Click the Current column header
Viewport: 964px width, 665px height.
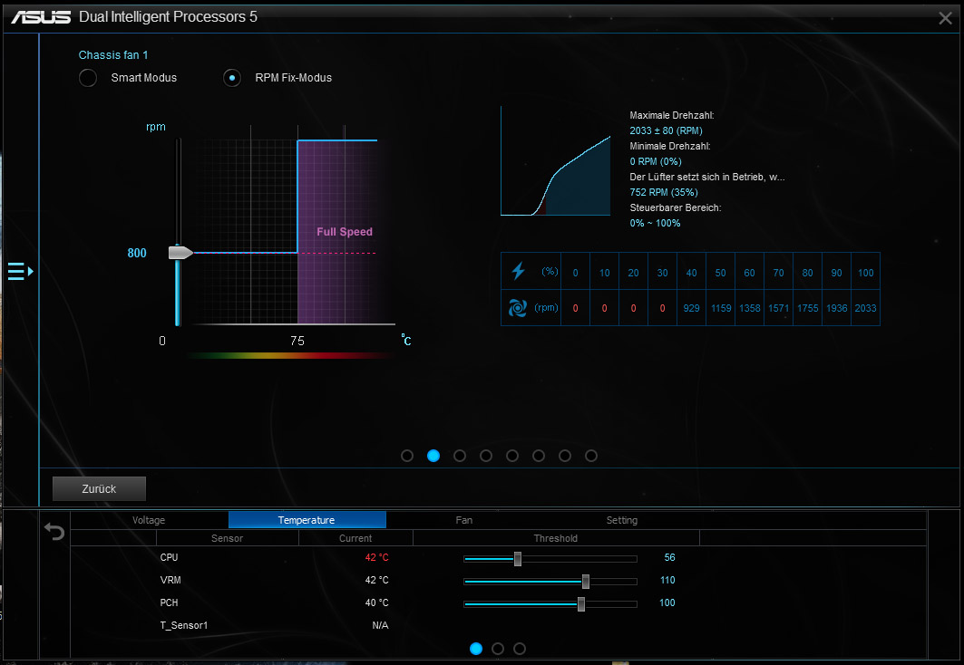click(355, 538)
